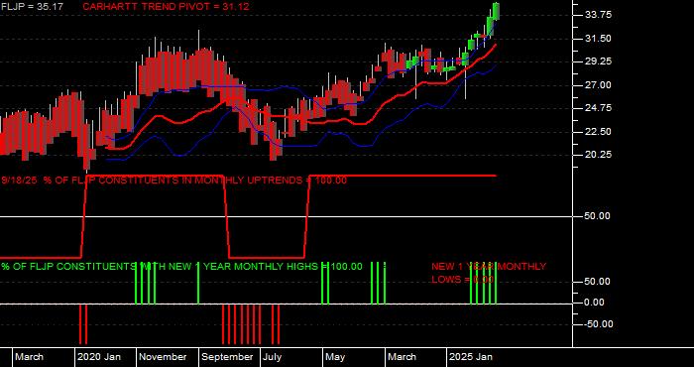Click the NEW 1 YEAR MONTHLY LOWS label
Screen dimensions: 694x367
coord(489,273)
